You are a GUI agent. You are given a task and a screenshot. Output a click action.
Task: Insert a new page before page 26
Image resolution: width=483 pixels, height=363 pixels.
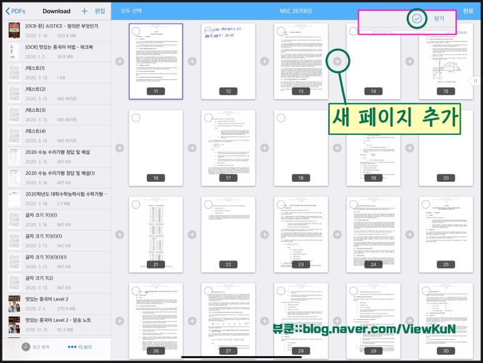coord(119,321)
